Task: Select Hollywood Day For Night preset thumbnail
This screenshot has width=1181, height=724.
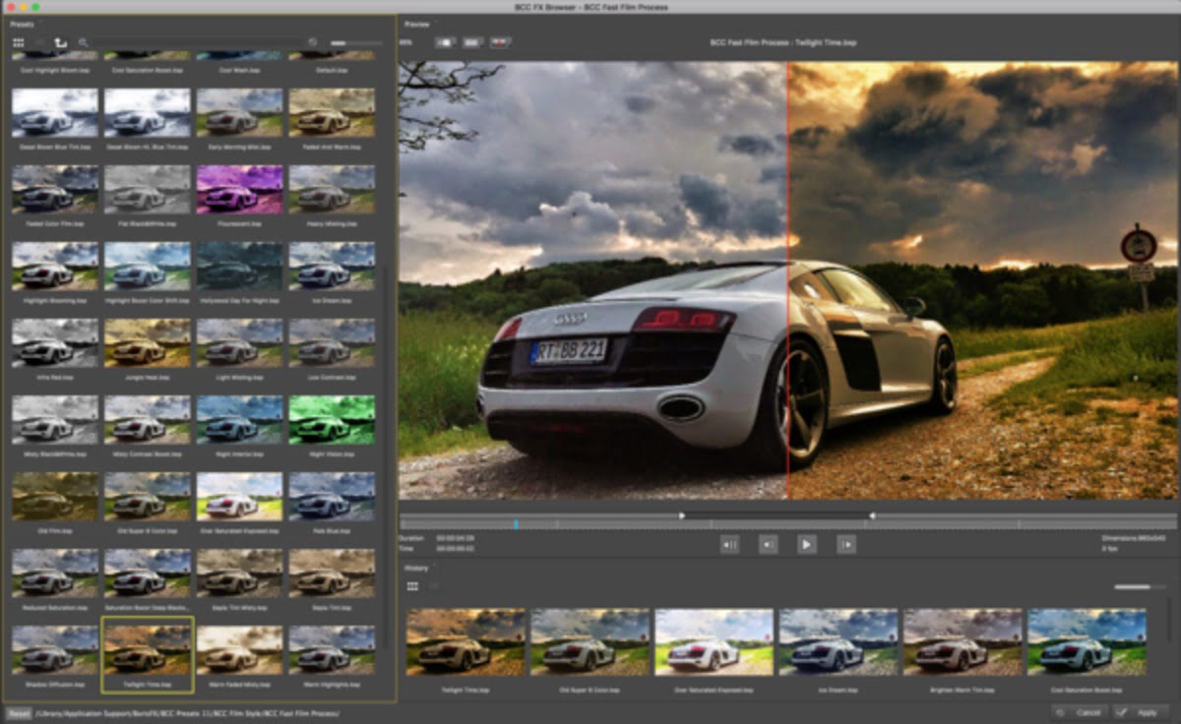Action: 239,266
